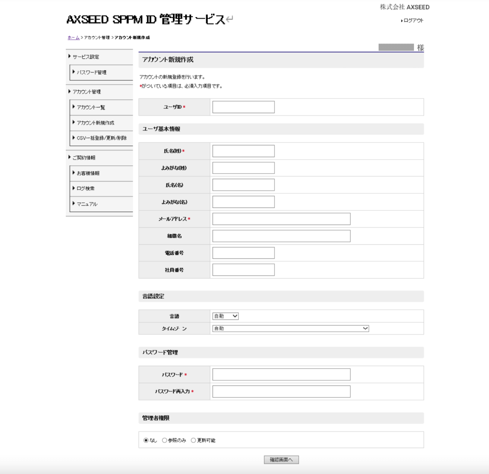
Task: Open マニュアル from the sidebar
Action: point(87,204)
